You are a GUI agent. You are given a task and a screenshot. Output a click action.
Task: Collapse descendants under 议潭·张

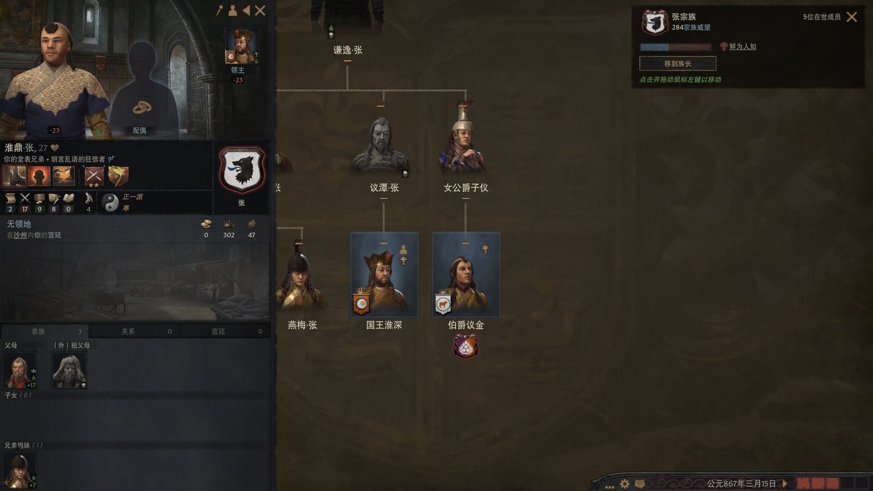[x=384, y=199]
